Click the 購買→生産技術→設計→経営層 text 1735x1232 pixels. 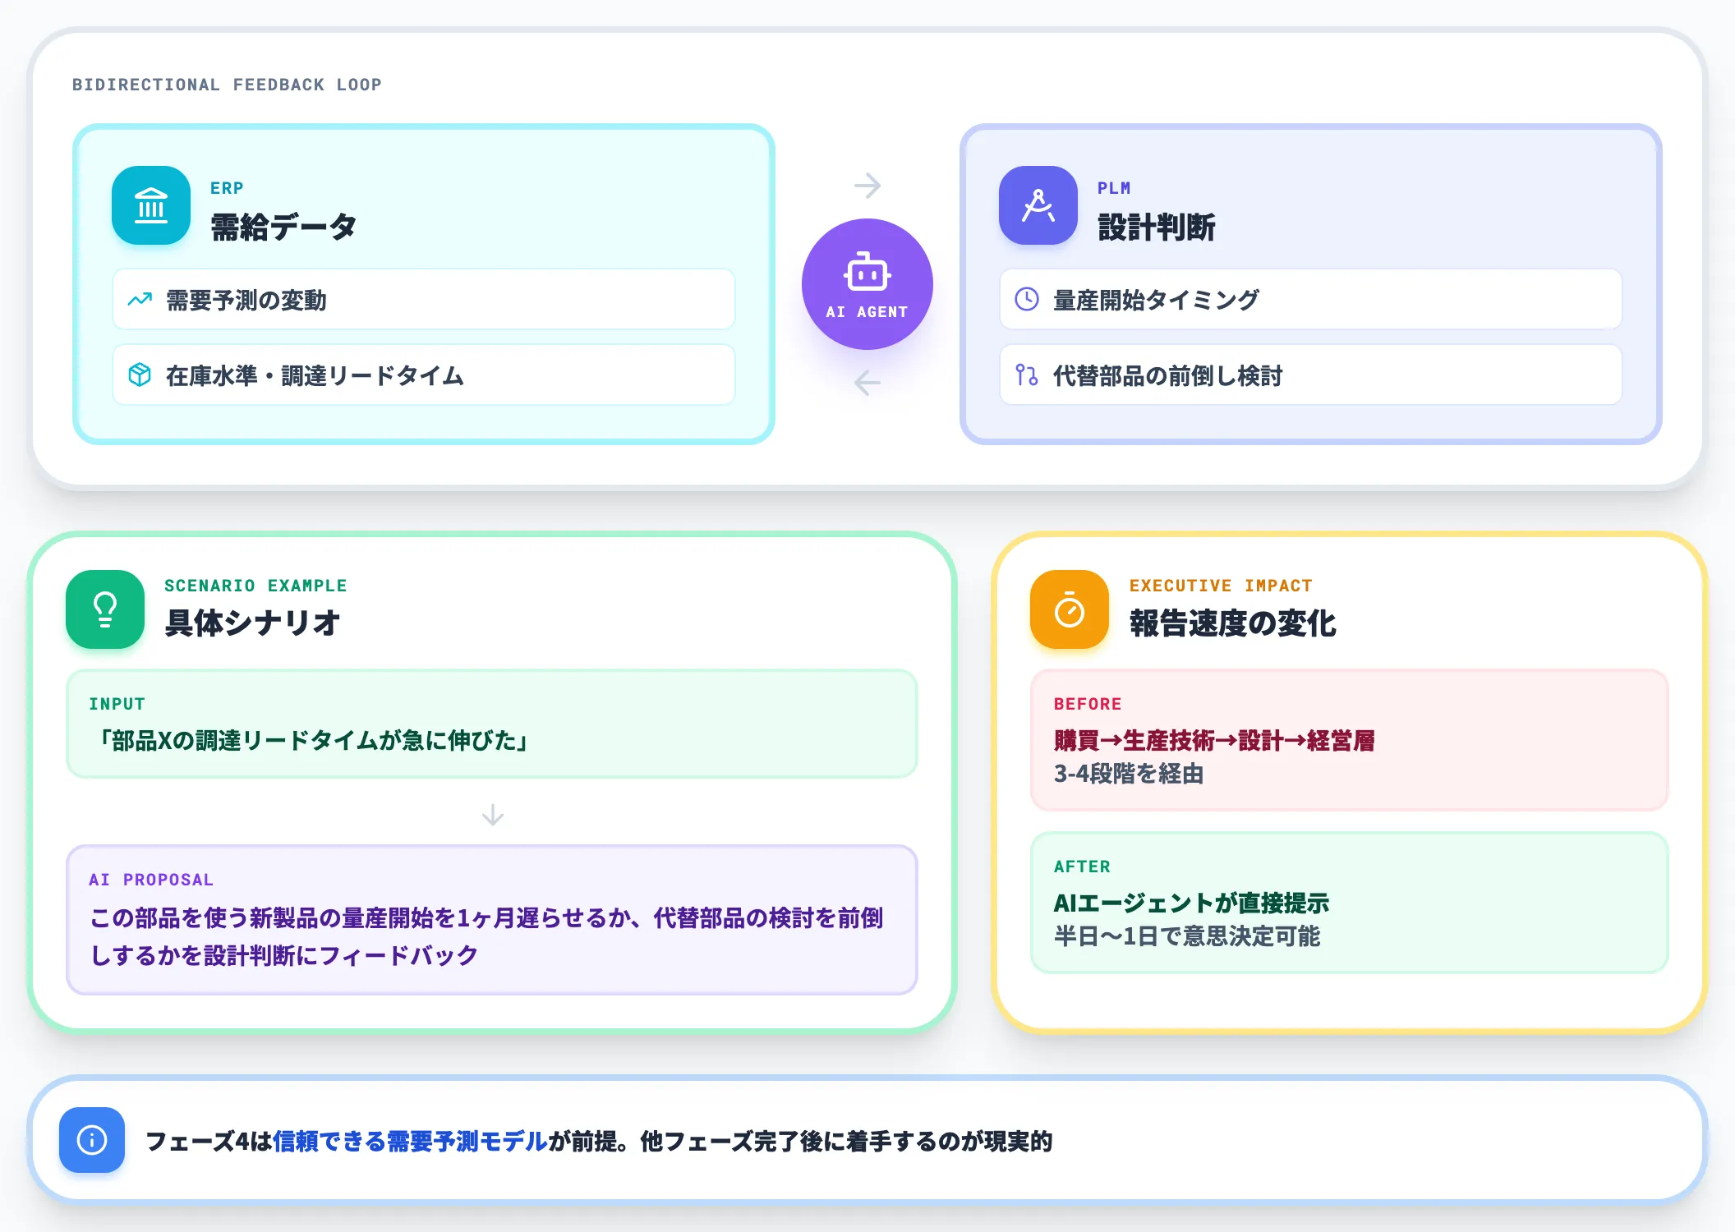click(x=1214, y=741)
